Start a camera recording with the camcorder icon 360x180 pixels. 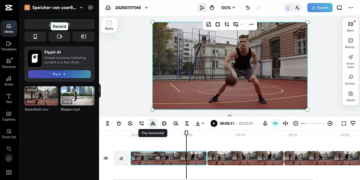[59, 37]
